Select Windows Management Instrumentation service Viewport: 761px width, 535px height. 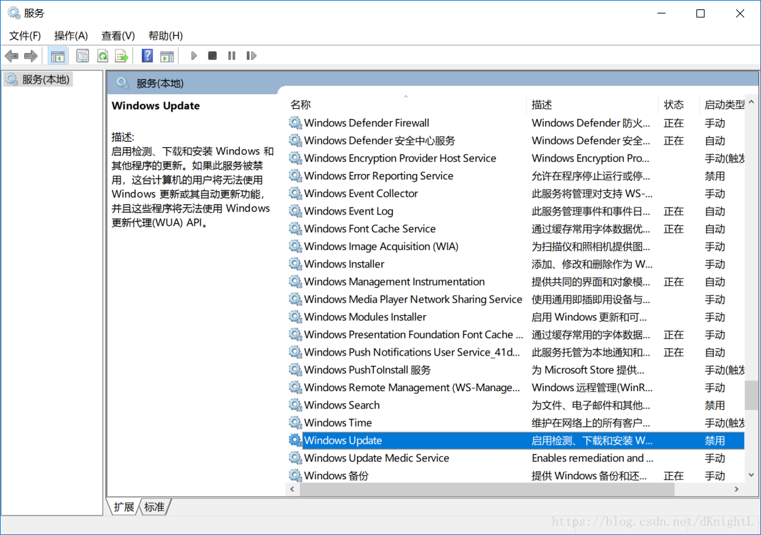(x=516, y=282)
